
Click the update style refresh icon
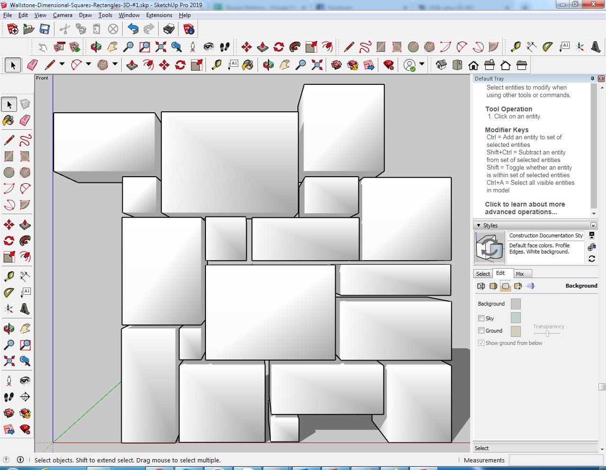click(x=591, y=259)
